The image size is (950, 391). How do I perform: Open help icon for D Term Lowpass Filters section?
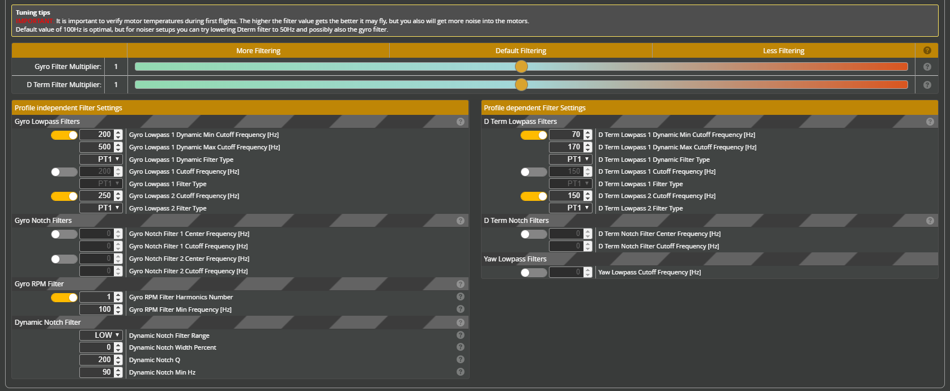[x=930, y=122]
